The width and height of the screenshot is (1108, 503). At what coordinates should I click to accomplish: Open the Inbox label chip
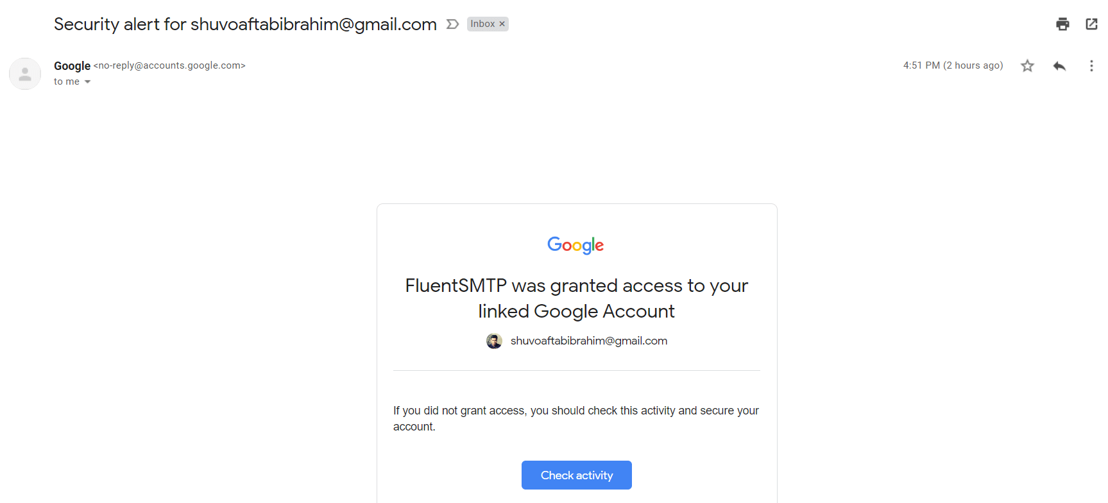point(482,24)
